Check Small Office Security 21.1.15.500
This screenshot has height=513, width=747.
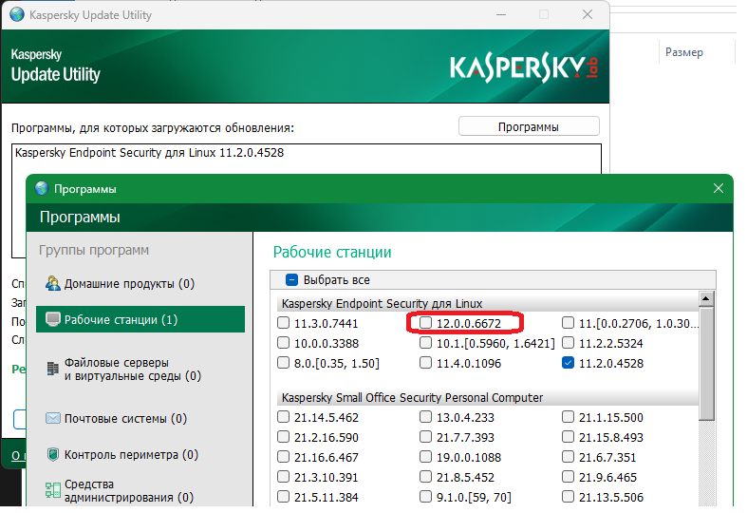[568, 417]
